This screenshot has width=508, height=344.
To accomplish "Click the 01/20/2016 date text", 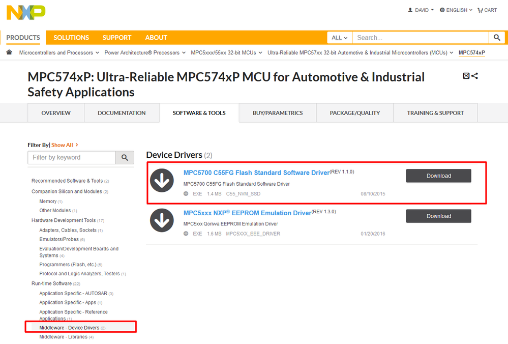I will 373,234.
